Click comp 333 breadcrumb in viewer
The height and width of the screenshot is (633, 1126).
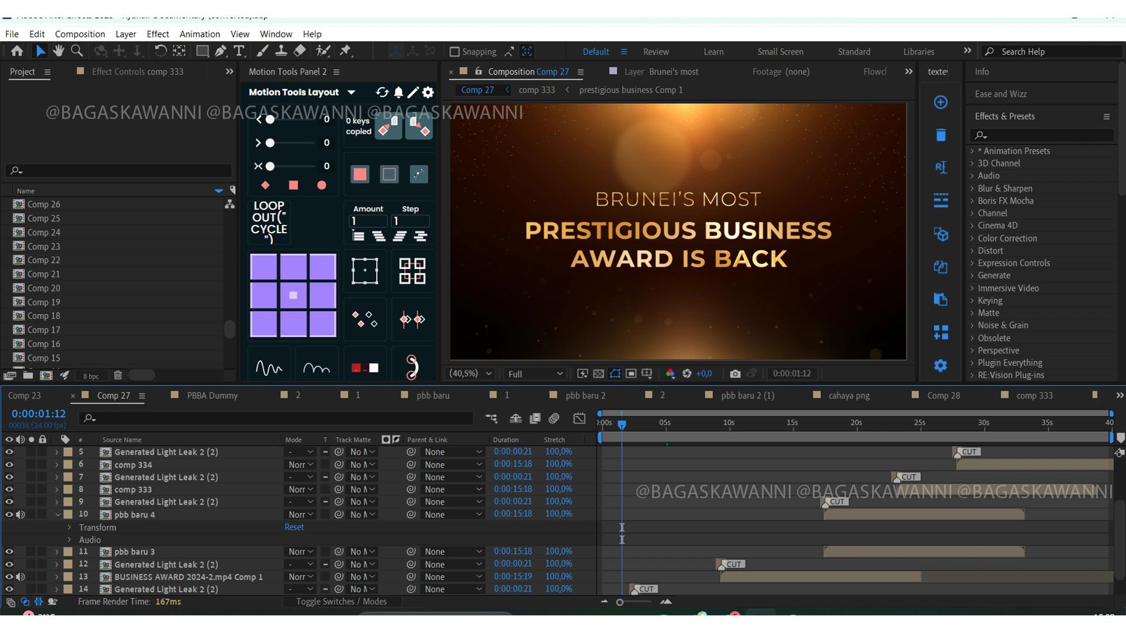(537, 90)
